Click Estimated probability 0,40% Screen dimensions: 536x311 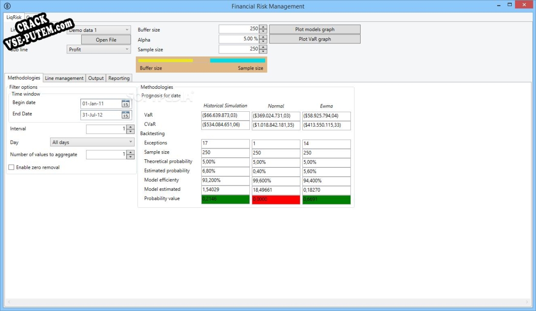click(276, 171)
